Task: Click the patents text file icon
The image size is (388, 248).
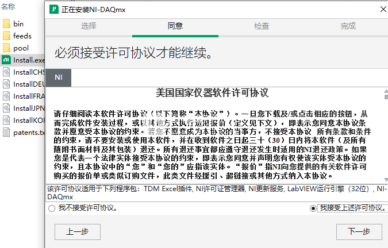Action: click(6, 132)
